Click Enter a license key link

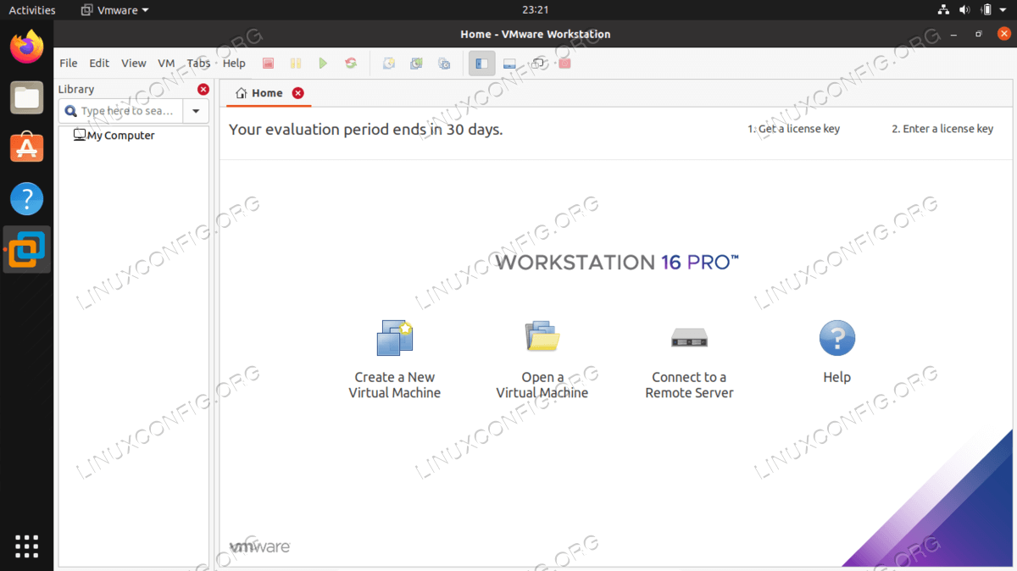[x=942, y=129]
